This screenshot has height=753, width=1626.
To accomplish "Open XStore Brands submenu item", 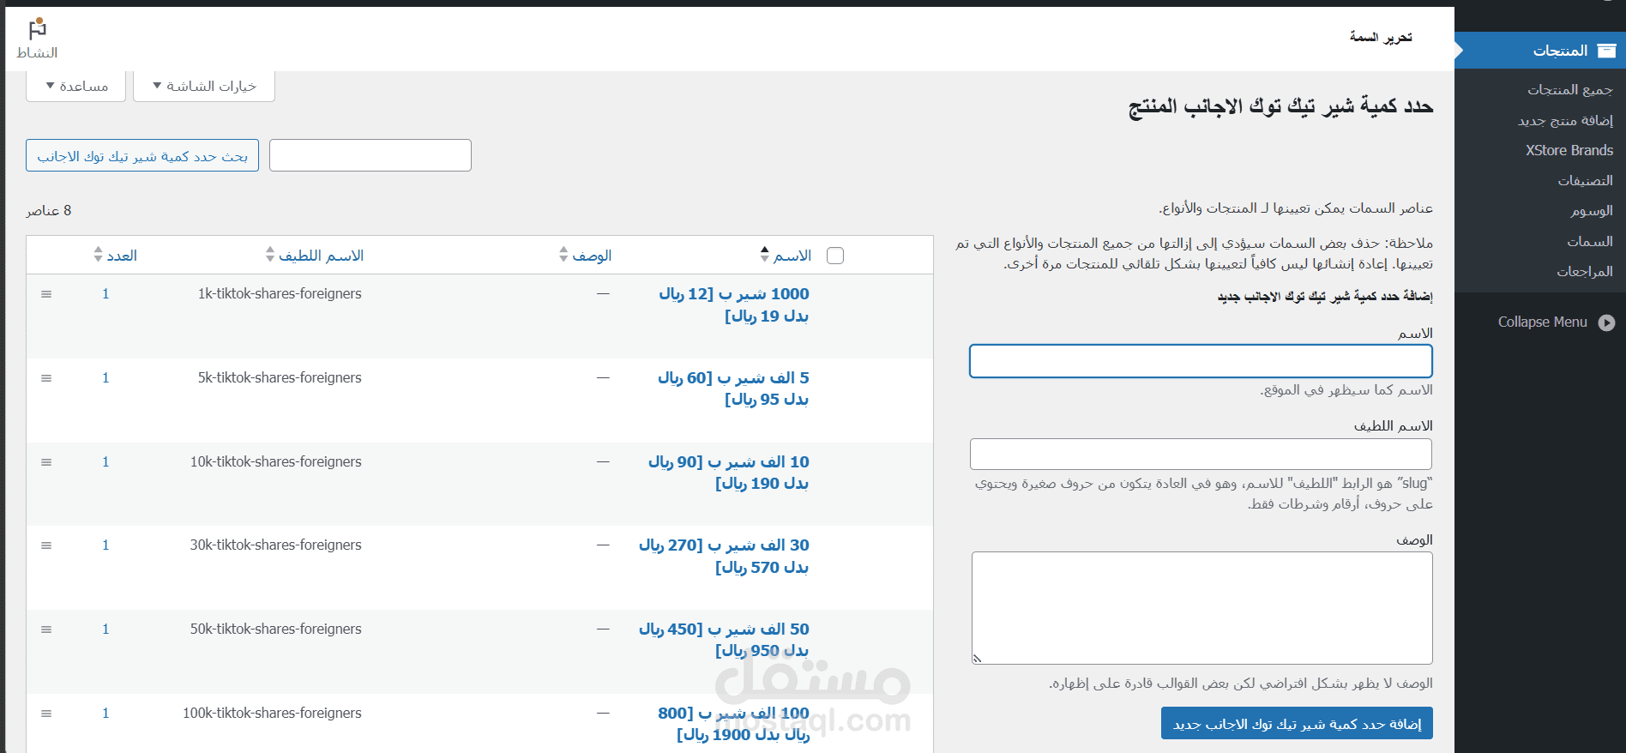I will (1569, 150).
